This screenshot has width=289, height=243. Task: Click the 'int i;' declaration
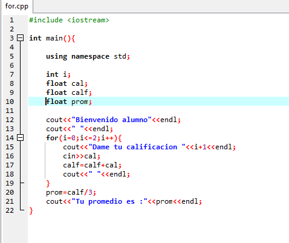click(x=59, y=74)
